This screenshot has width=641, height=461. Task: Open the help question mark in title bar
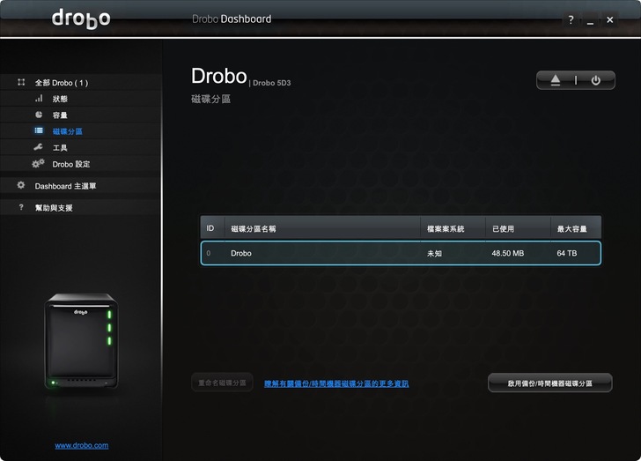571,19
